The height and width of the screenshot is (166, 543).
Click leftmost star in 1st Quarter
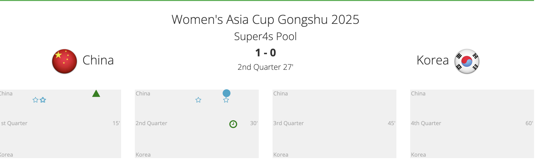pos(35,100)
